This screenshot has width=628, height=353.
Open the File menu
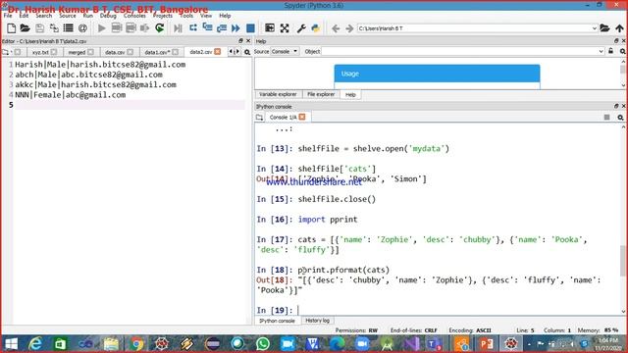(x=8, y=16)
